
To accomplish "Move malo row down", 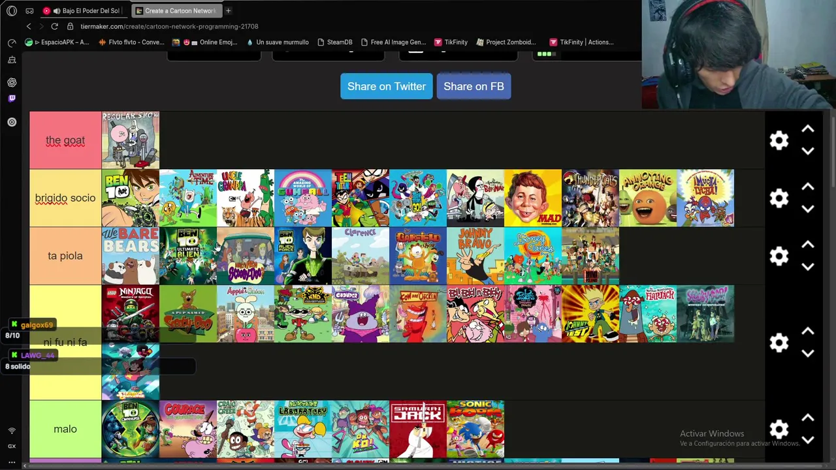I will pyautogui.click(x=808, y=440).
